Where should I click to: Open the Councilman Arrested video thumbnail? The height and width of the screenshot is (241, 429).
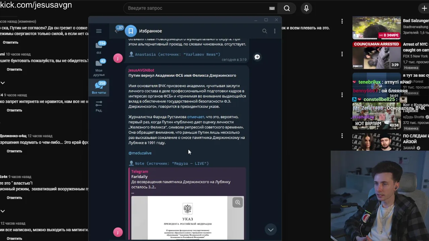376,55
